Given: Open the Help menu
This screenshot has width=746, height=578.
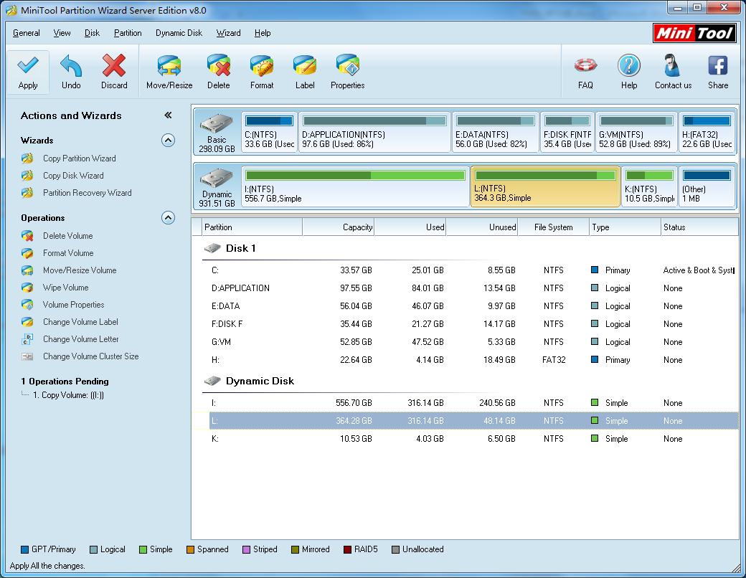Looking at the screenshot, I should pos(262,33).
